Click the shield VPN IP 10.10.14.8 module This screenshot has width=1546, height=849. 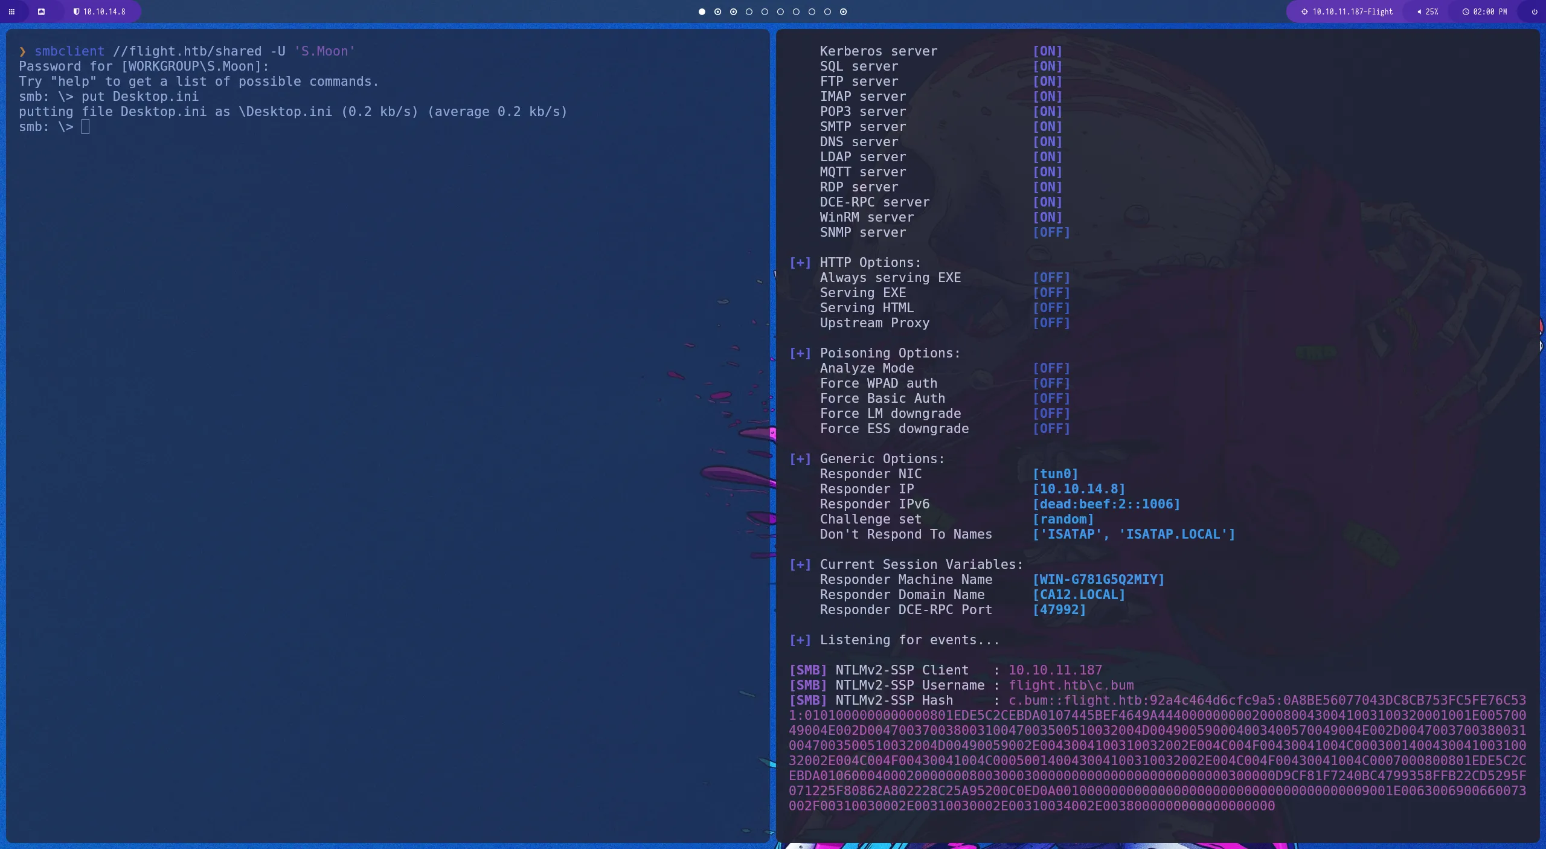(100, 11)
